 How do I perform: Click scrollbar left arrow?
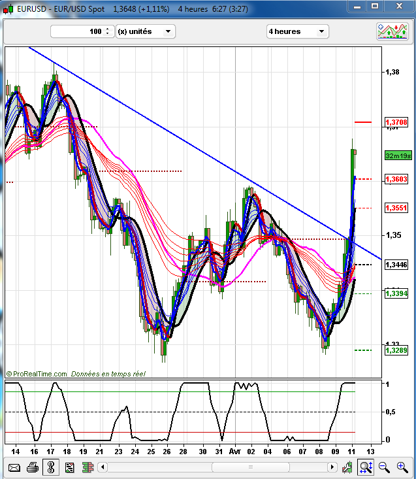tap(103, 467)
